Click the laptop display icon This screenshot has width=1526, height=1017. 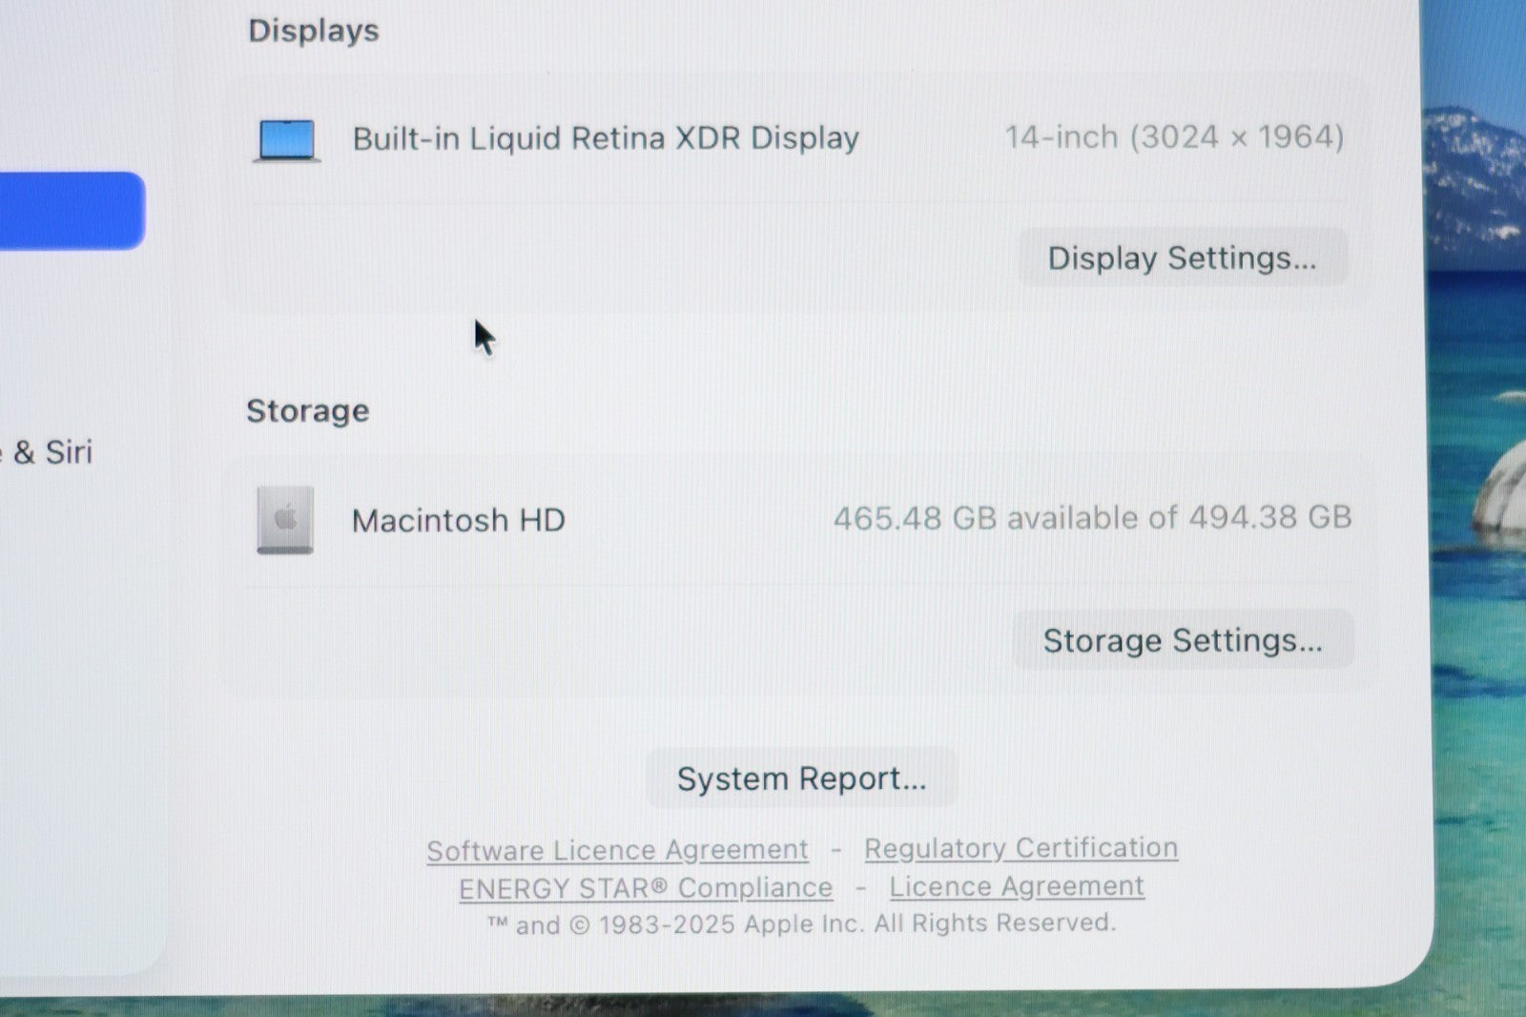pyautogui.click(x=286, y=140)
